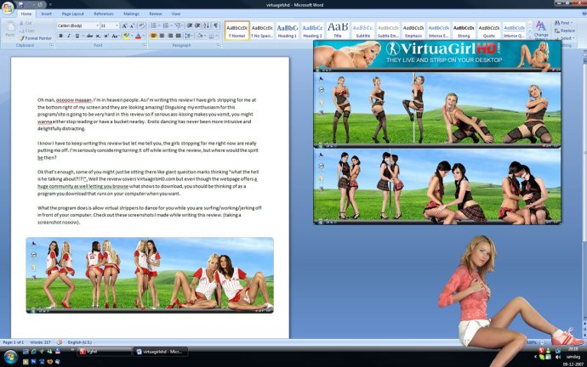Apply Superscript formatting
The image size is (587, 367).
(106, 36)
